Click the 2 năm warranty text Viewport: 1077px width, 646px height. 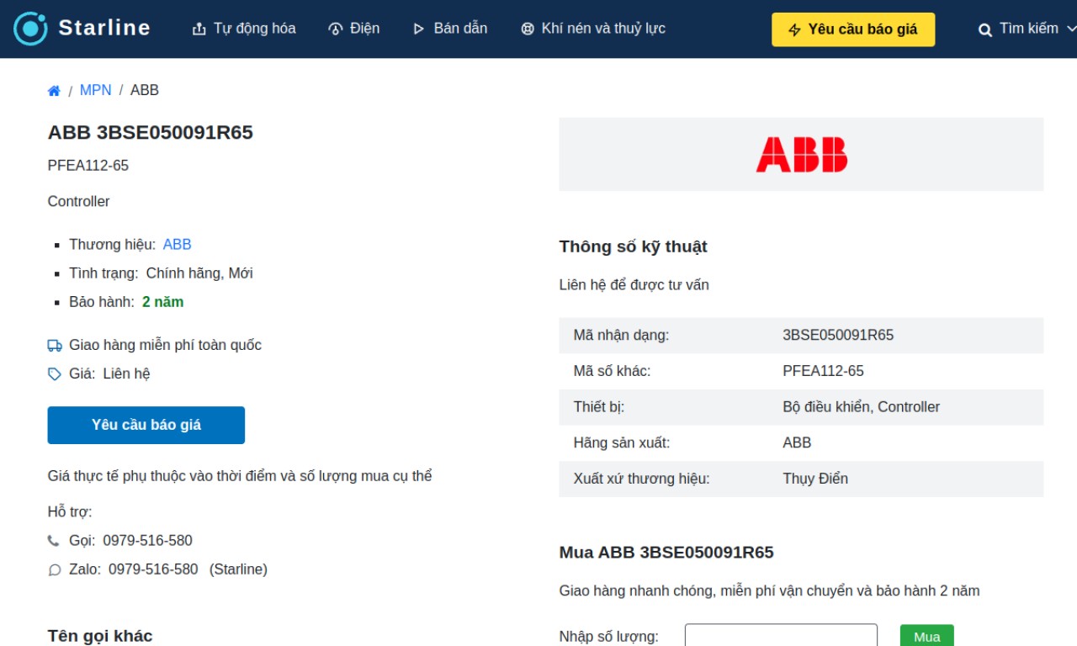(162, 302)
